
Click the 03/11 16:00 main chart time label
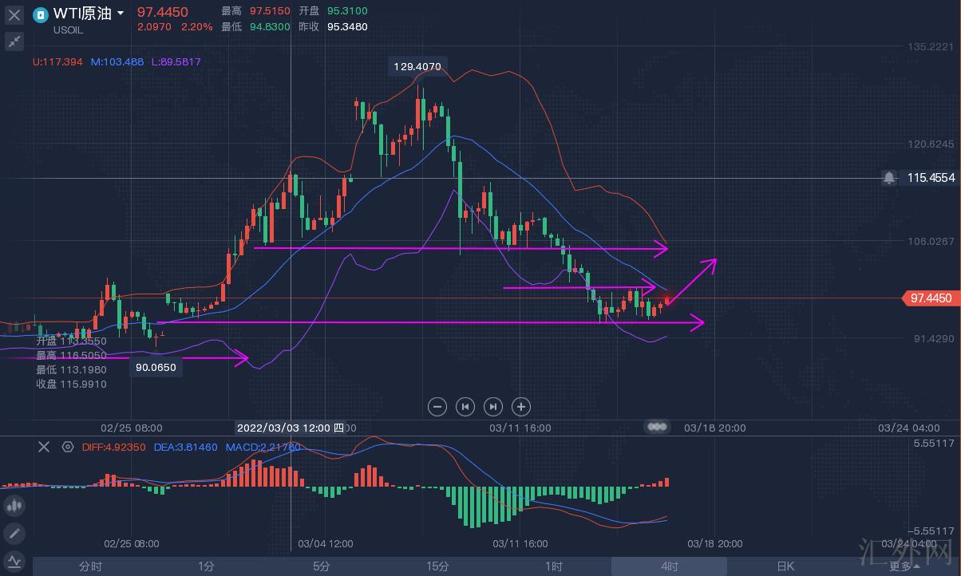[x=520, y=428]
